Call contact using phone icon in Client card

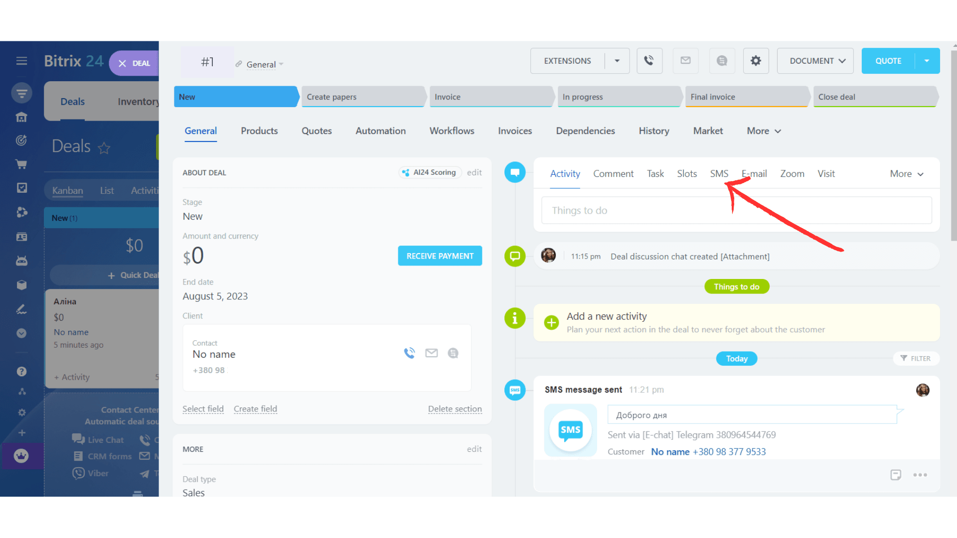(409, 353)
